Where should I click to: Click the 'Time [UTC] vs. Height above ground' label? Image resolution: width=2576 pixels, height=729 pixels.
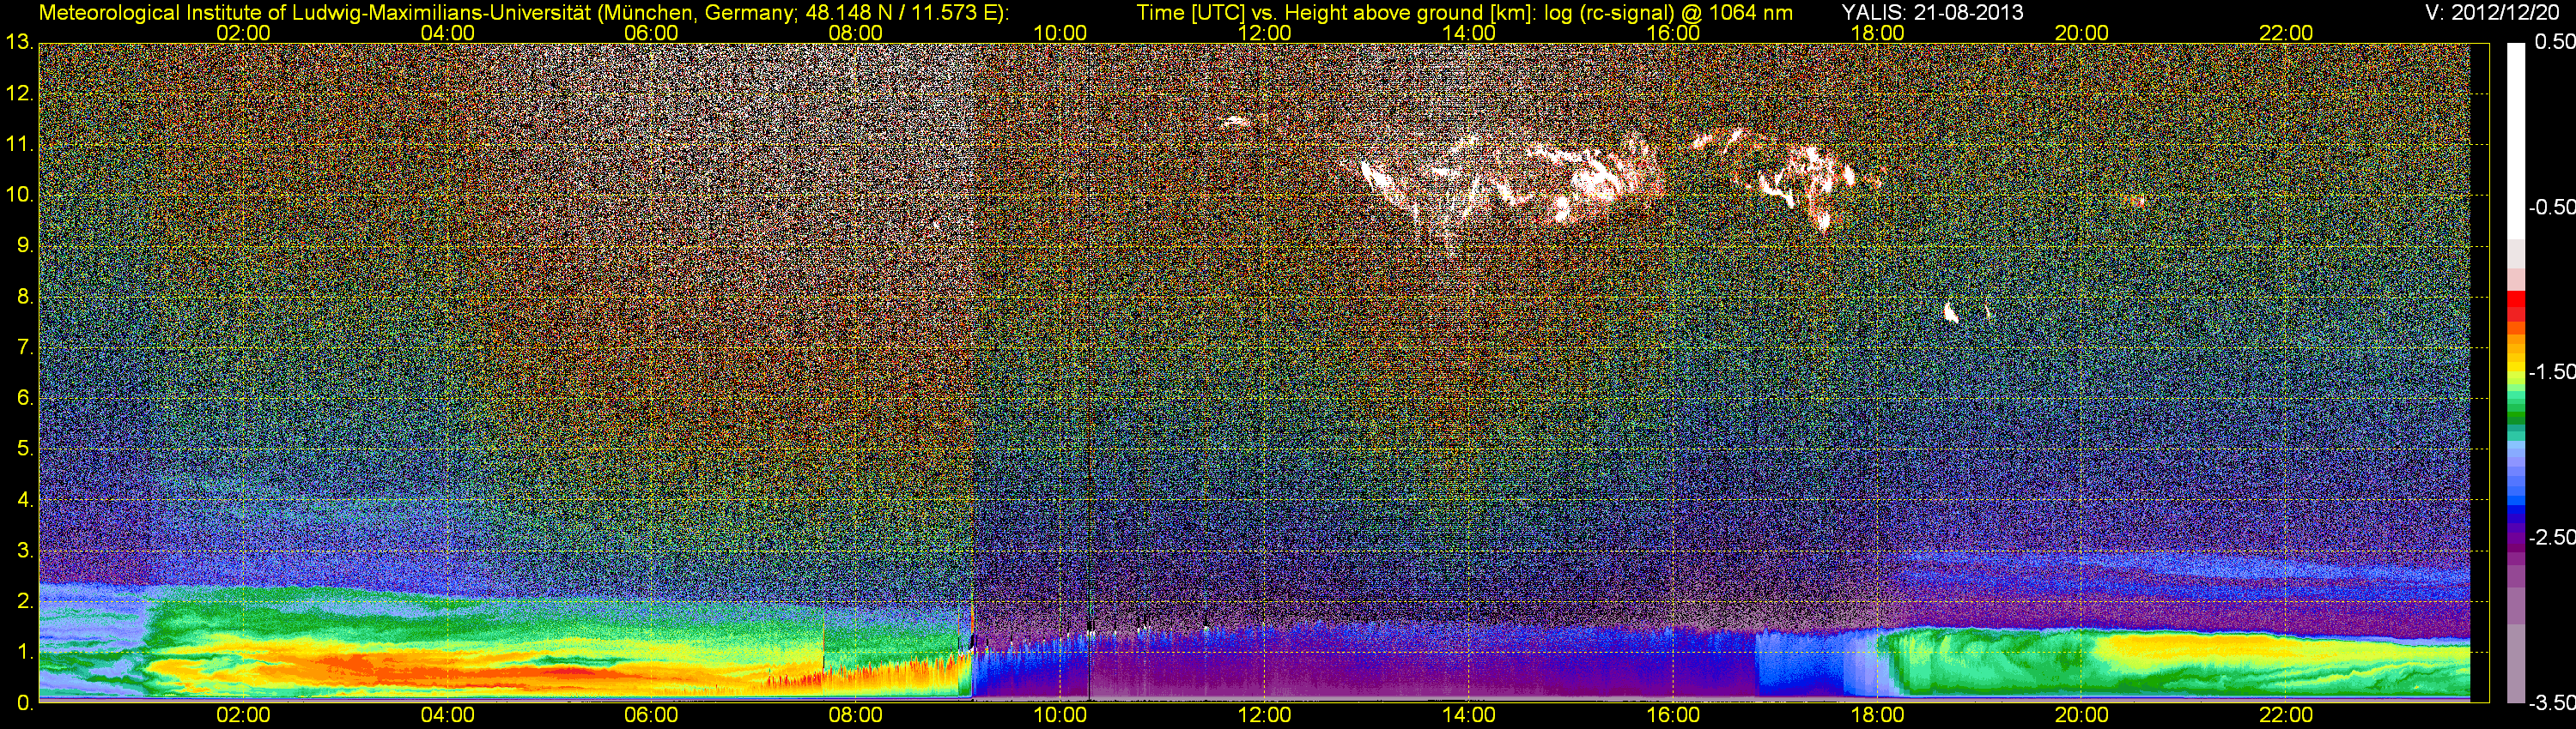tap(1333, 13)
